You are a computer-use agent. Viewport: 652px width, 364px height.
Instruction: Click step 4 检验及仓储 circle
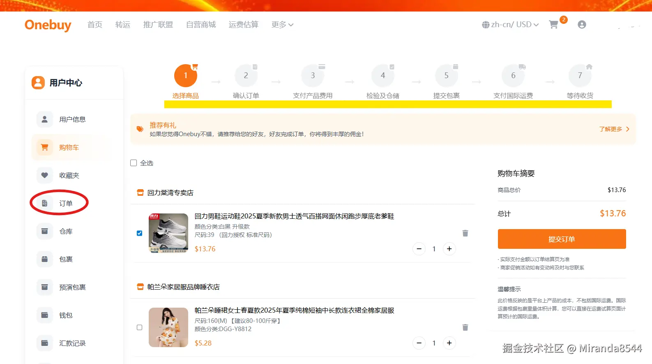[383, 76]
